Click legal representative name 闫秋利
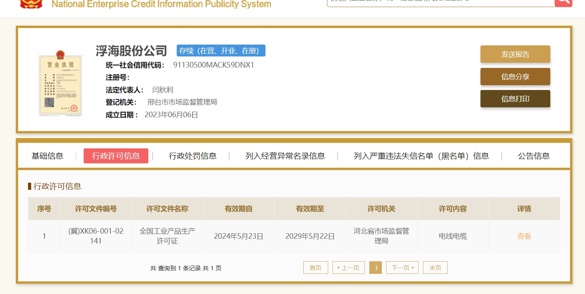The height and width of the screenshot is (294, 585). (x=163, y=90)
